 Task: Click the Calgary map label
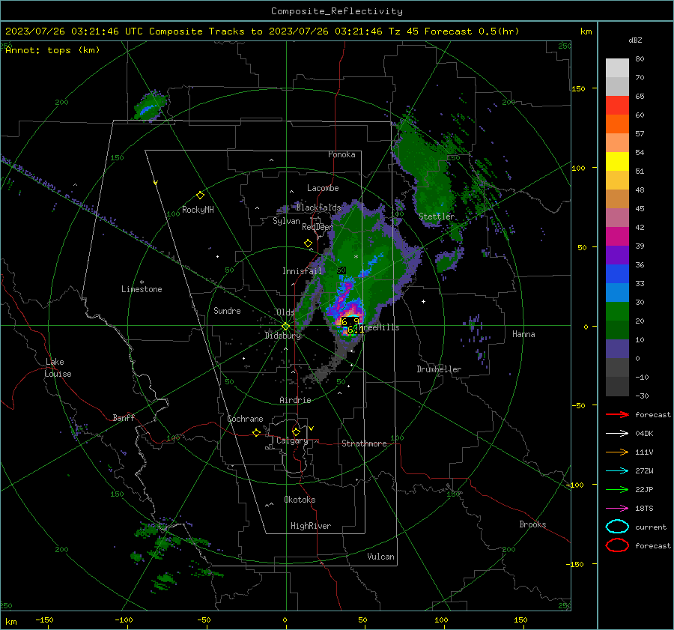[x=292, y=440]
